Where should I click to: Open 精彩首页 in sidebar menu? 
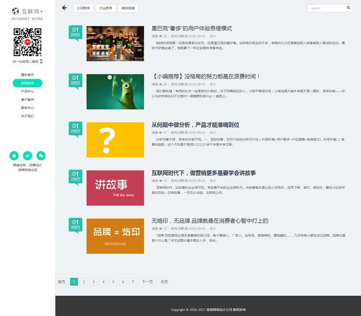[27, 75]
